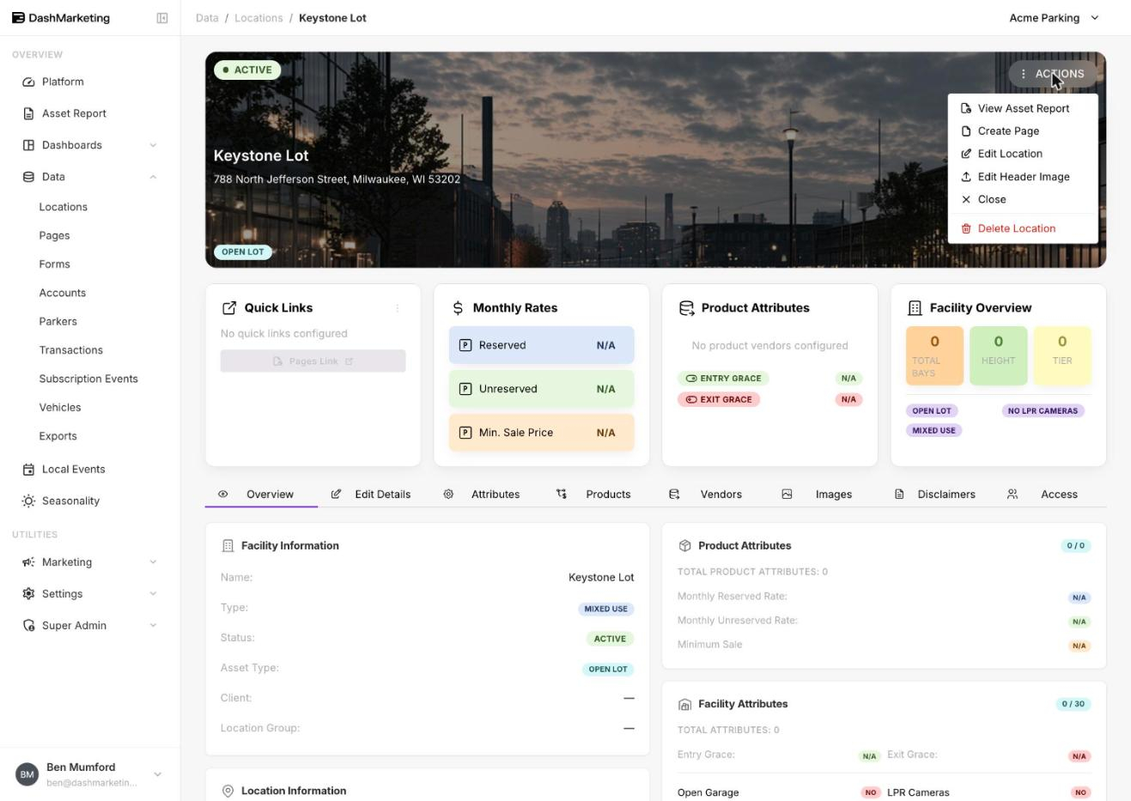Image resolution: width=1131 pixels, height=801 pixels.
Task: Open Forms in the sidebar
Action: (54, 264)
